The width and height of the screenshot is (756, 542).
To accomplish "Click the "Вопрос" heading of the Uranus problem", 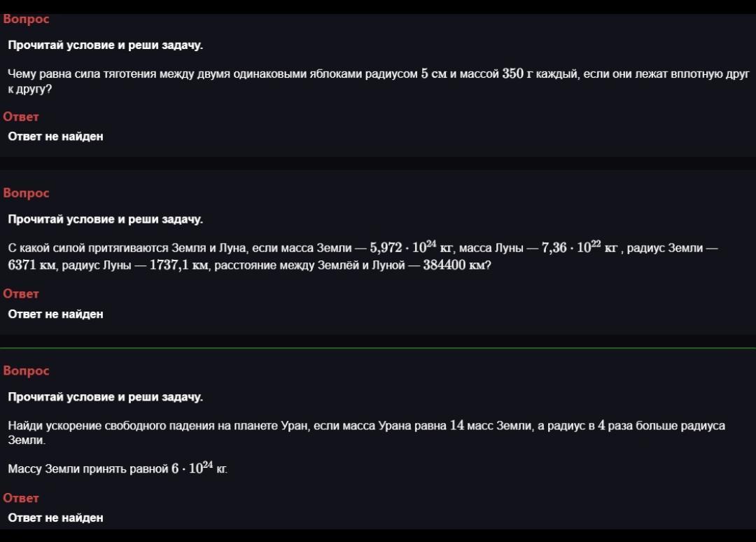I will tap(26, 371).
